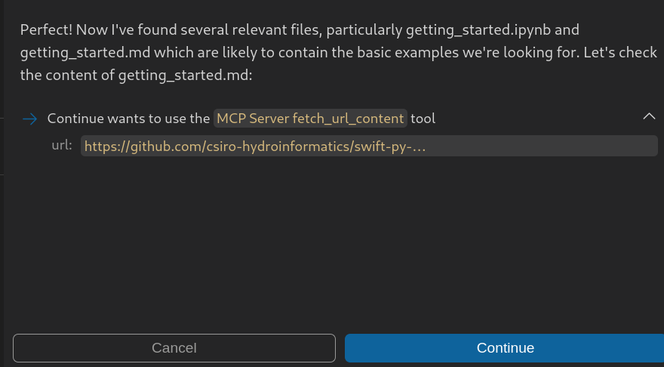Click the blue arrow icon beside the tool request

click(x=29, y=119)
